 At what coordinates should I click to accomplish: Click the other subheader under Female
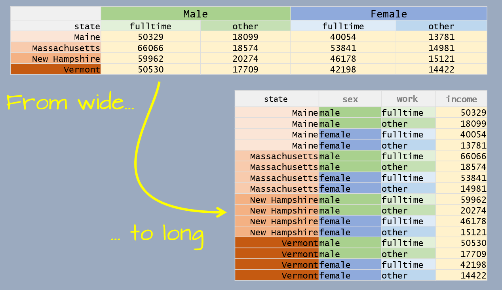tap(441, 26)
